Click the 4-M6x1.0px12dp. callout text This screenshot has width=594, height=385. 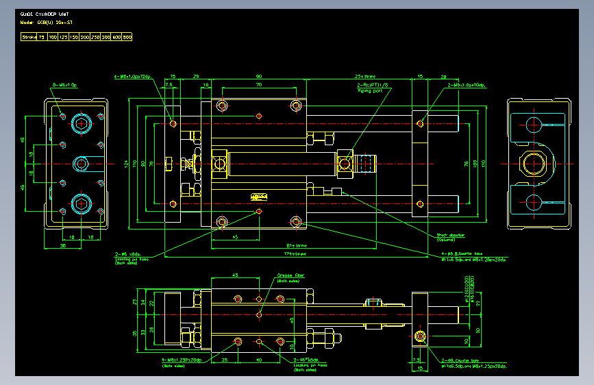tap(133, 77)
